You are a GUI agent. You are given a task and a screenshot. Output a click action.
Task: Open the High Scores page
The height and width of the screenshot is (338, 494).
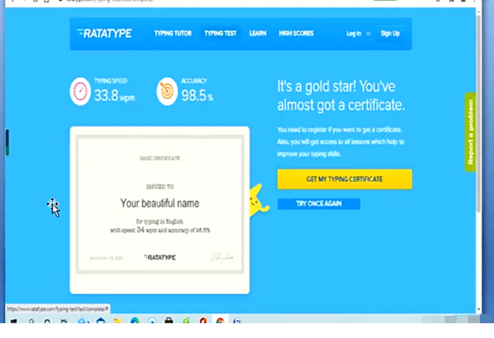[296, 33]
